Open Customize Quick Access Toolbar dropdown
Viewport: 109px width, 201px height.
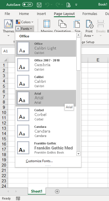(x=76, y=5)
